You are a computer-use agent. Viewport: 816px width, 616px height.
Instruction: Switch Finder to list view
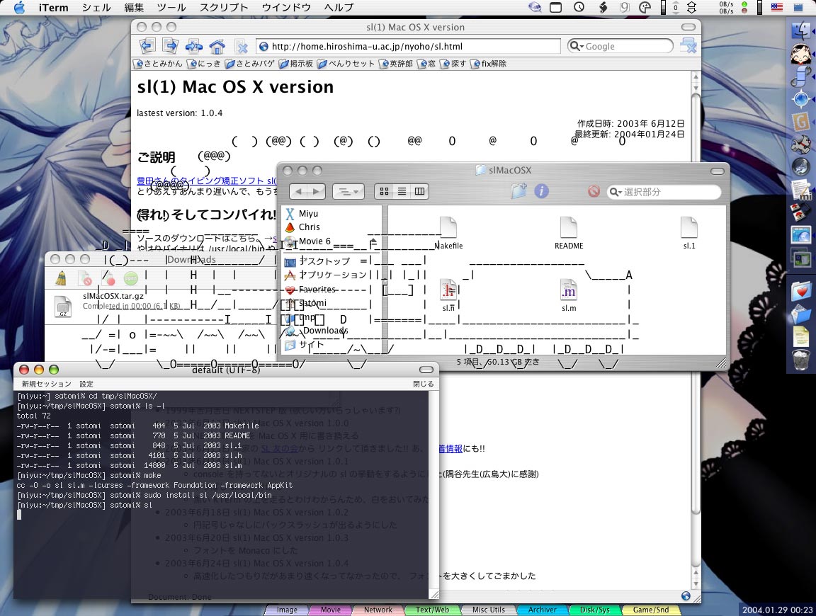point(402,191)
